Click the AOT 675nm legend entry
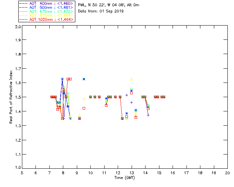234x187 pixels. 46,11
